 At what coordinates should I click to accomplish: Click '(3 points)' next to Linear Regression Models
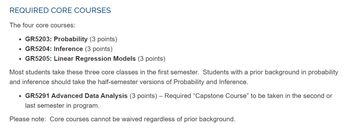coord(151,59)
